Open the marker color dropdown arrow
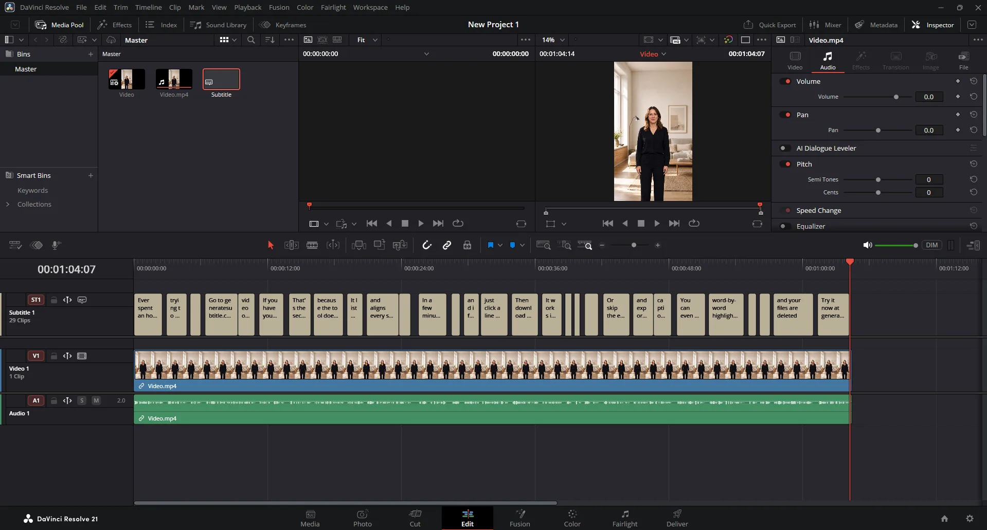The image size is (987, 530). [522, 245]
